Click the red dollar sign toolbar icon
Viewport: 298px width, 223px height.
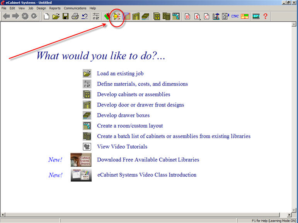click(197, 17)
